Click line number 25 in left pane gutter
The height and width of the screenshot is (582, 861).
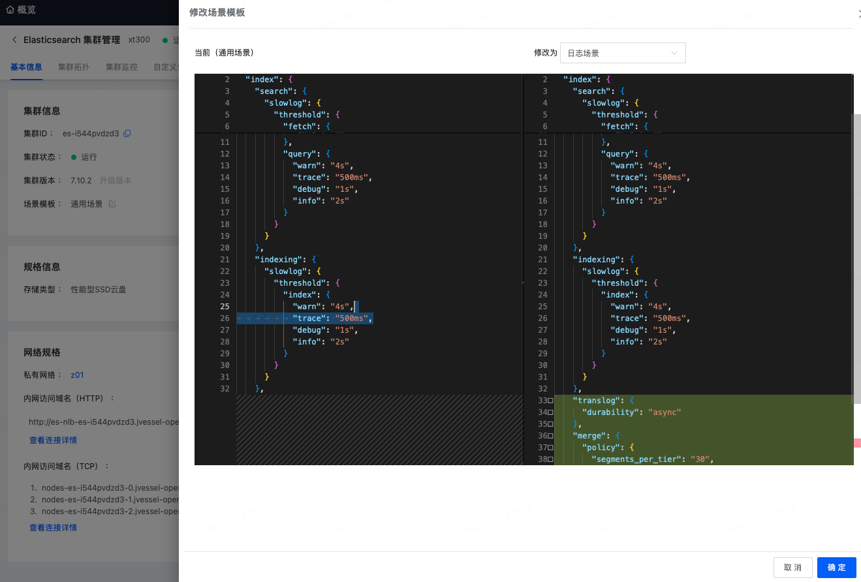tap(225, 307)
